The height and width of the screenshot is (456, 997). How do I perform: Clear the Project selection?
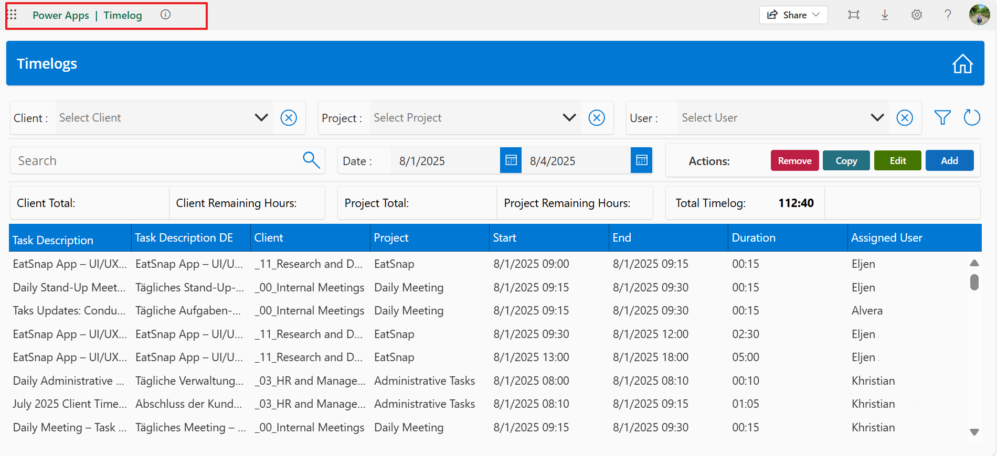point(597,118)
